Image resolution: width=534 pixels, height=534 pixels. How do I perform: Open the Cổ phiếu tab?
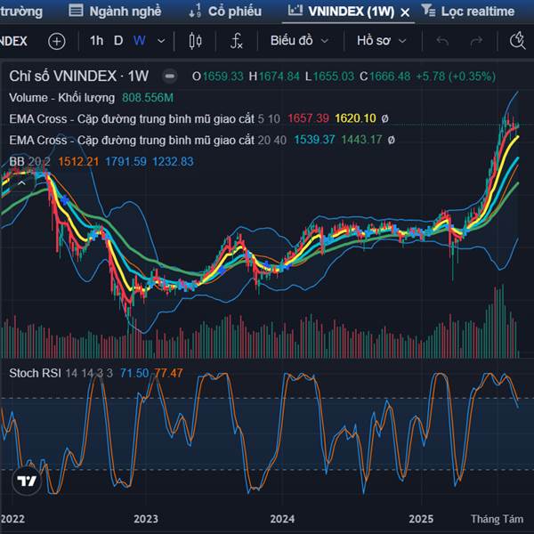(x=226, y=12)
